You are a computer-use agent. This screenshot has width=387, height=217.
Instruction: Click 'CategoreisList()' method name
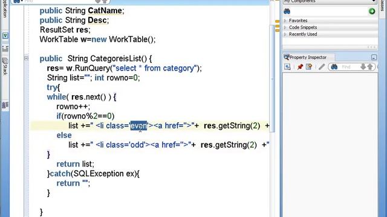119,58
